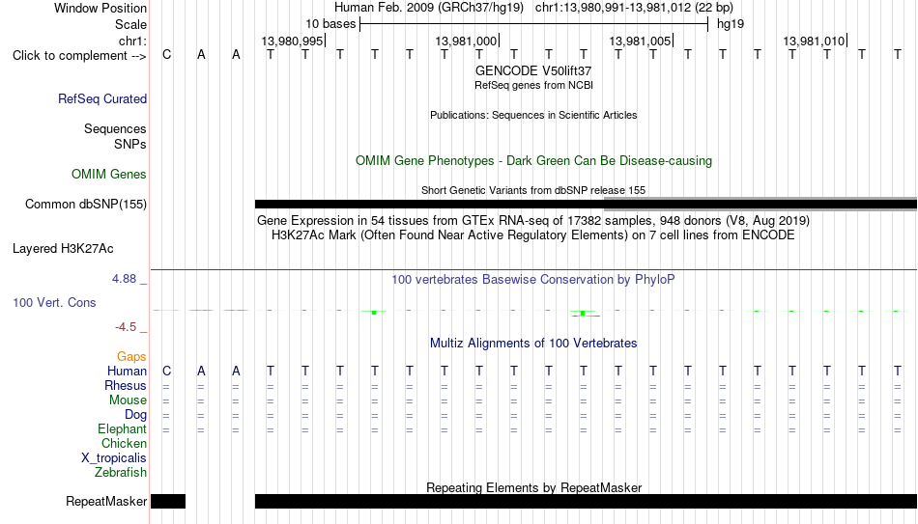Click the Window Position label
918x524 pixels.
coord(100,8)
